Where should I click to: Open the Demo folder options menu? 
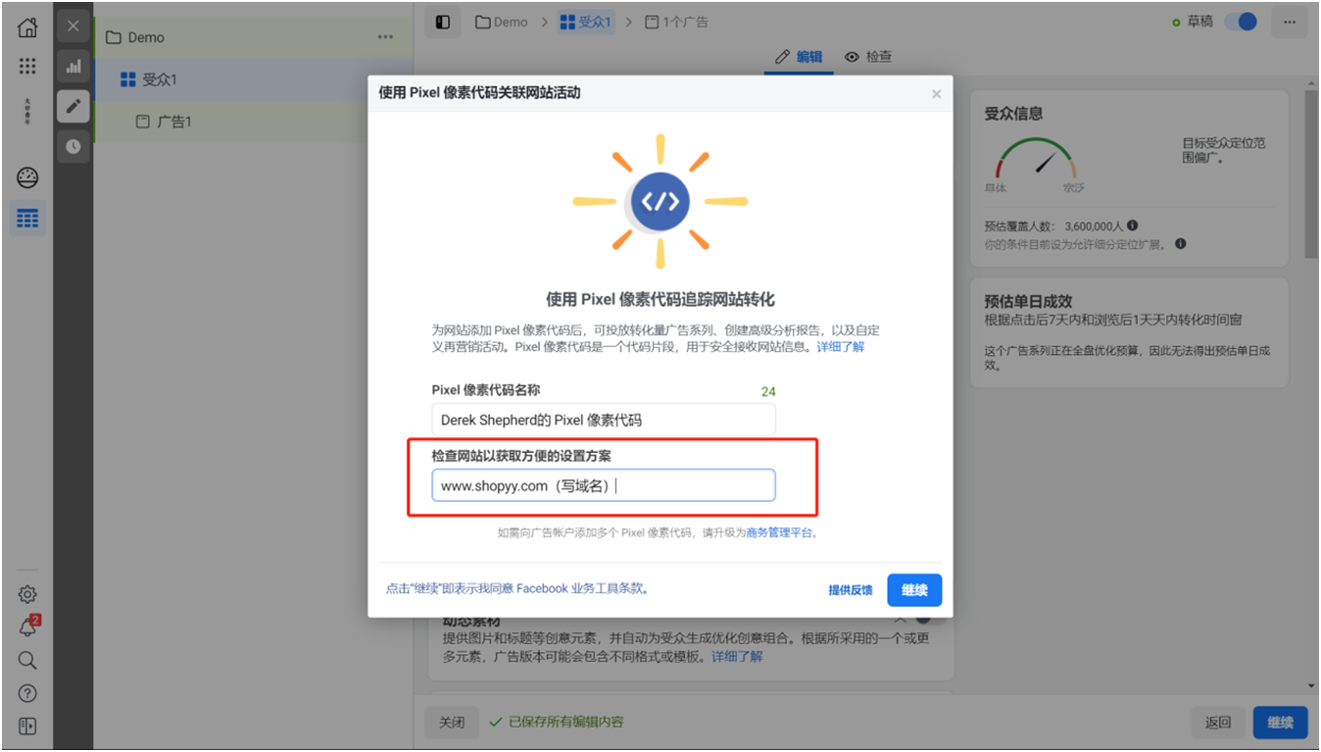point(385,36)
